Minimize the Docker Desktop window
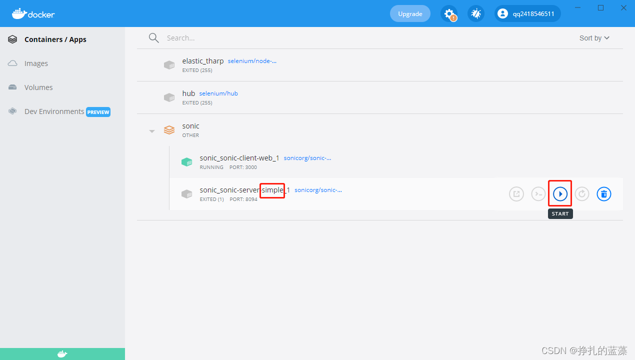This screenshot has height=360, width=635. pos(578,7)
